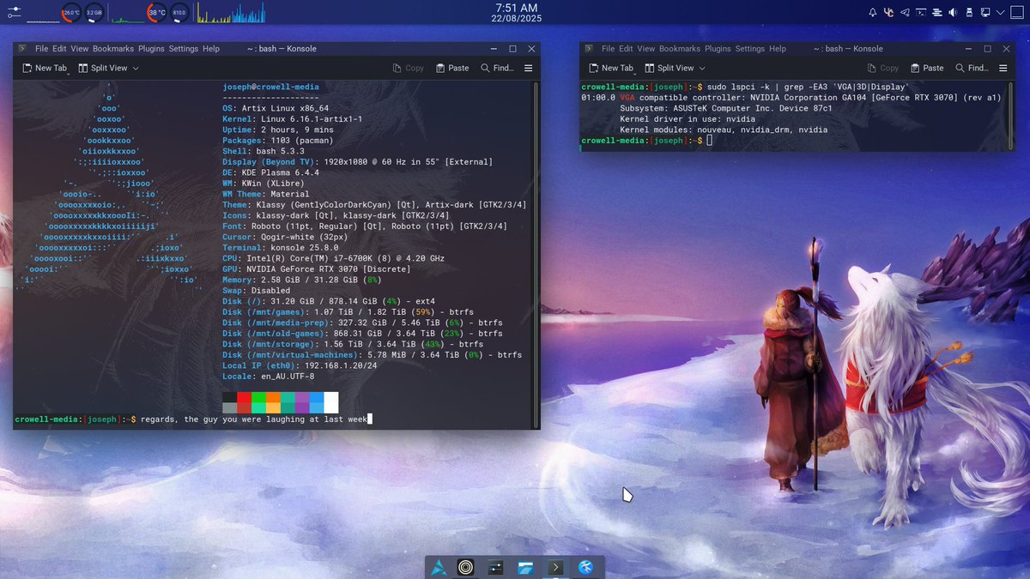Click Find button in left Konsole toolbar
This screenshot has width=1030, height=579.
(497, 68)
